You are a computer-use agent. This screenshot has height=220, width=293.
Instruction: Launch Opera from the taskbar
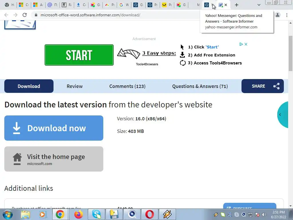150,214
